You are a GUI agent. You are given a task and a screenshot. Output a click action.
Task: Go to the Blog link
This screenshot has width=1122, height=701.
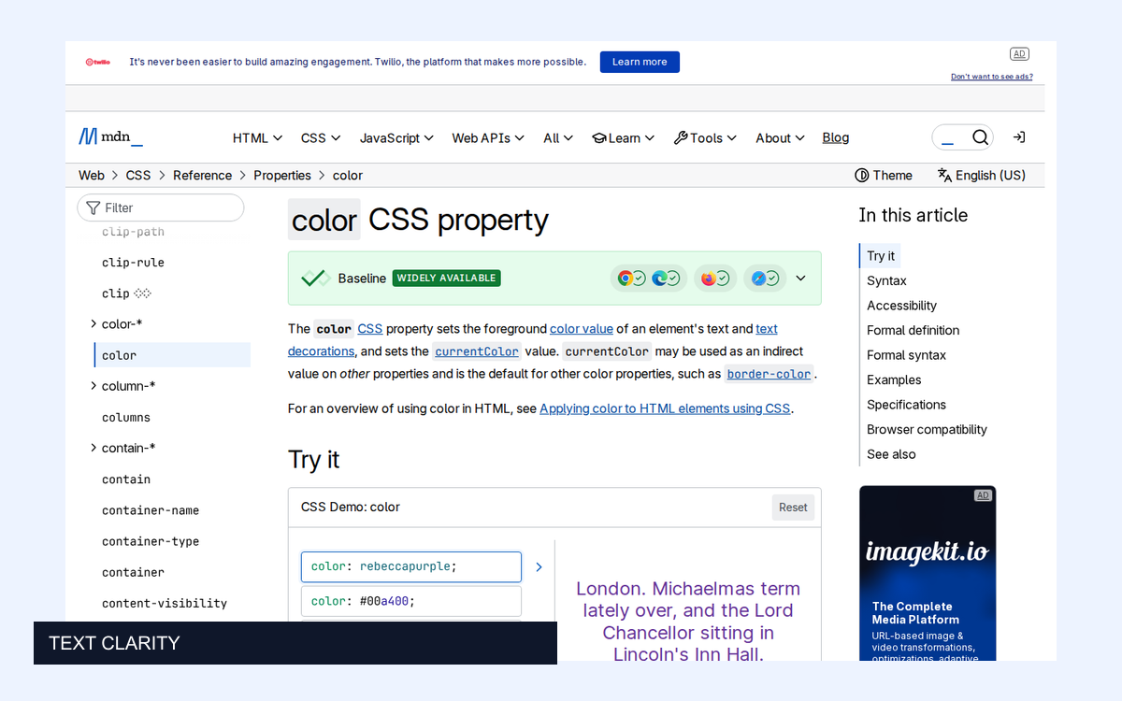[x=836, y=137]
